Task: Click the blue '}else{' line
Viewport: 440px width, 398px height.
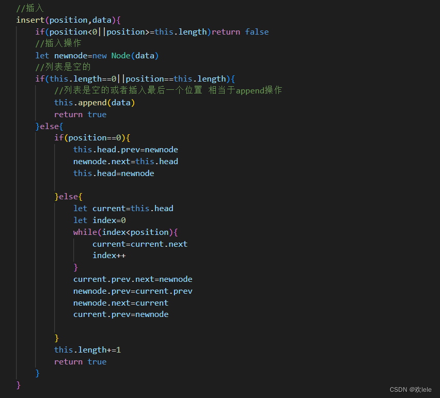Action: (x=50, y=126)
